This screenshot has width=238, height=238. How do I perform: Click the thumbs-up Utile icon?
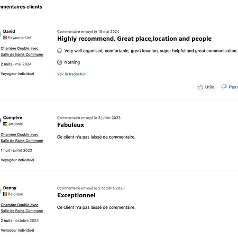coord(200,87)
